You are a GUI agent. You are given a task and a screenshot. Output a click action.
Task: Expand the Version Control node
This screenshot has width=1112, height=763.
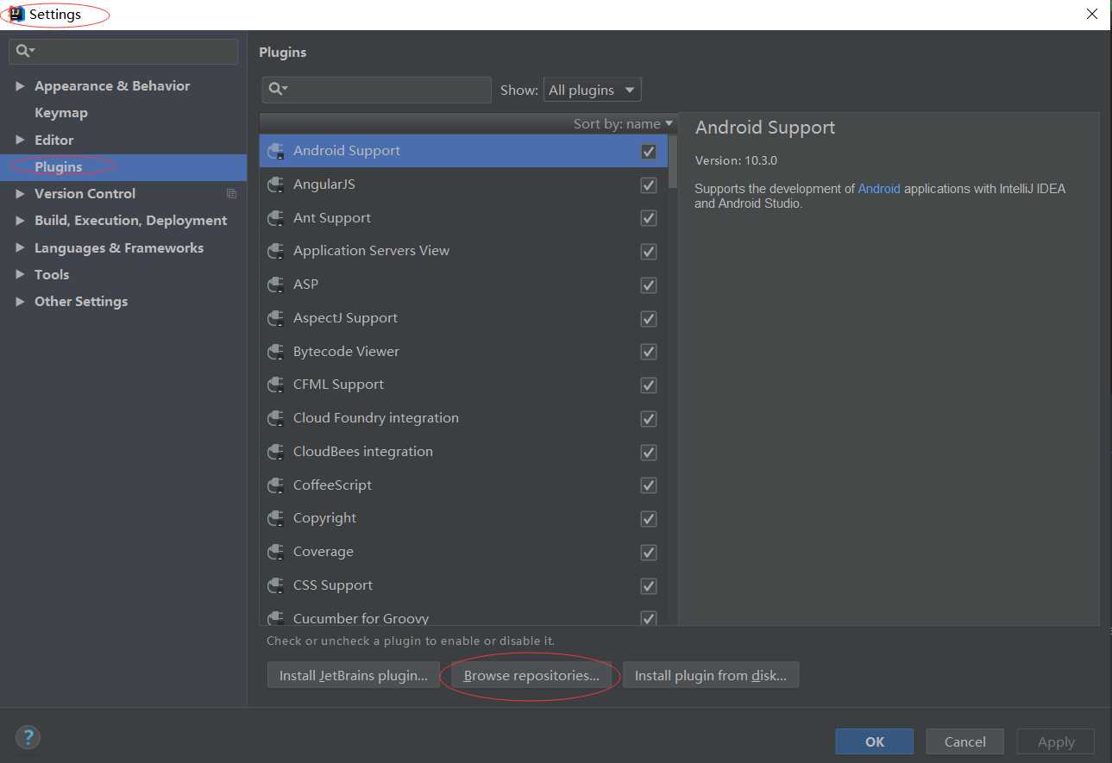tap(20, 194)
